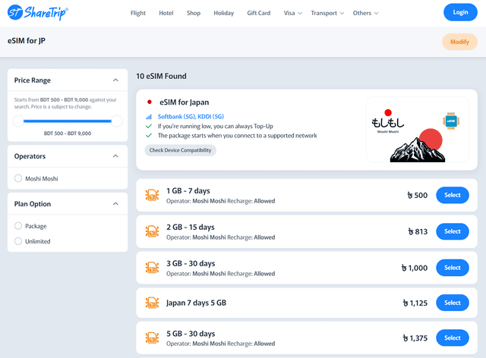486x358 pixels.
Task: Click Check Device Compatibility
Action: [x=181, y=150]
